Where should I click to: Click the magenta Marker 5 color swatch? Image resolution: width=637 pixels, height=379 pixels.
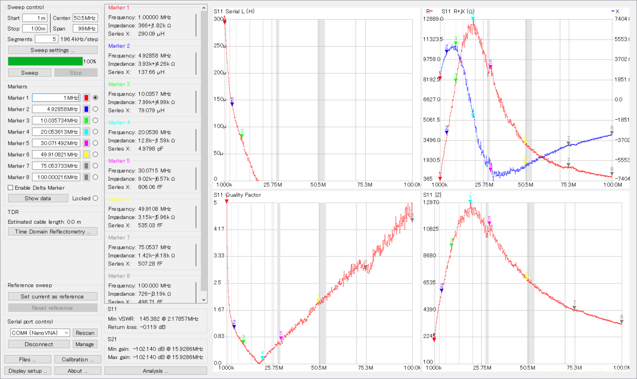click(86, 143)
